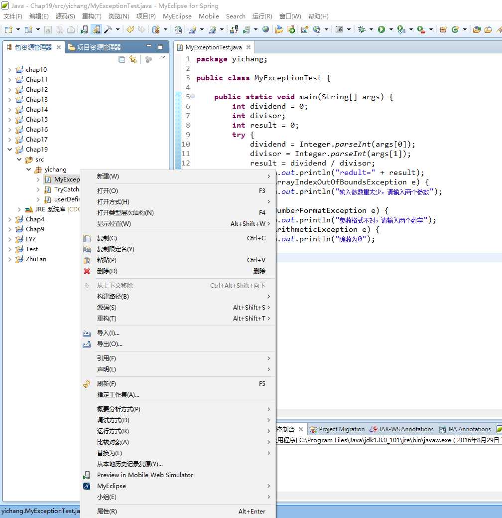Viewport: 502px width, 518px height.
Task: Click the green Run play icon
Action: [381, 30]
